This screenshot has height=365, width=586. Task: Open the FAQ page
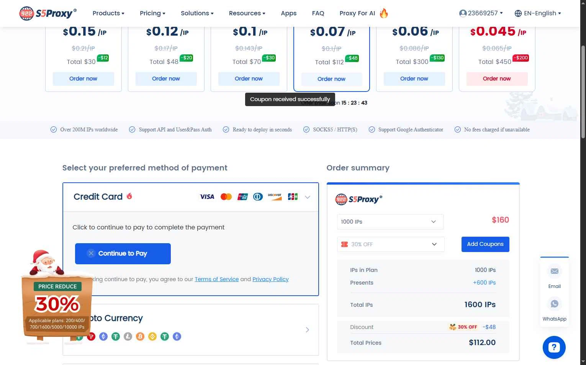coord(318,13)
